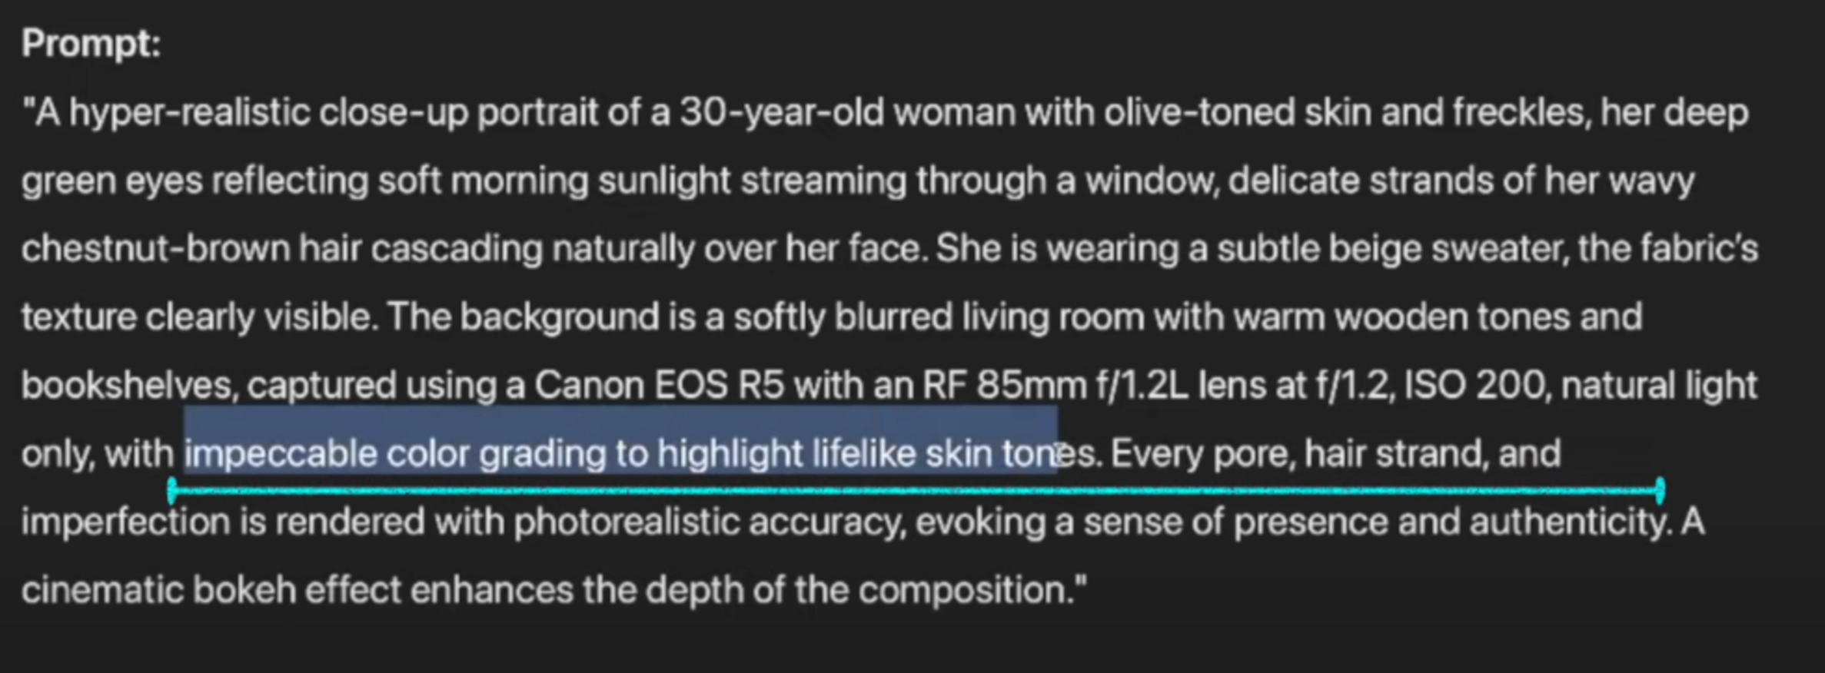The width and height of the screenshot is (1825, 673).
Task: Click the word "imperfection"
Action: click(125, 522)
